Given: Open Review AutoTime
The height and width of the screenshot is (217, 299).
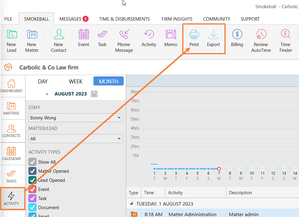Looking at the screenshot, I should [x=261, y=41].
